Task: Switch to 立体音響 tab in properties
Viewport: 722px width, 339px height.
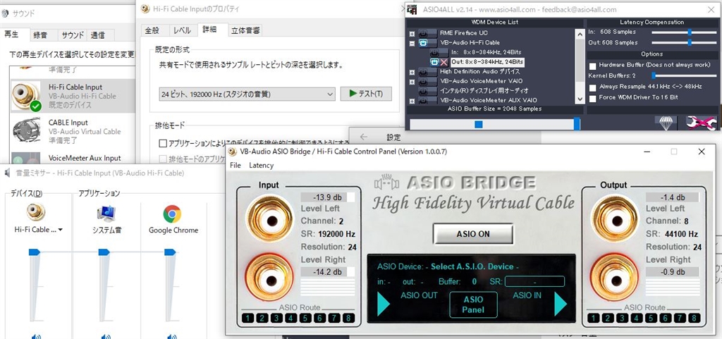Action: coord(245,31)
